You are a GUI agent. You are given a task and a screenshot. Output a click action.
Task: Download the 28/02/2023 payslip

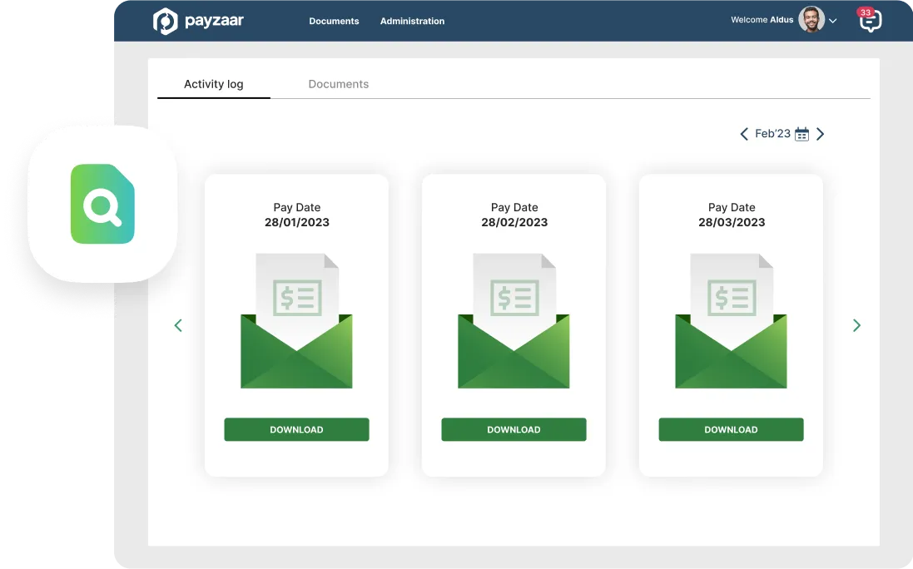point(514,429)
